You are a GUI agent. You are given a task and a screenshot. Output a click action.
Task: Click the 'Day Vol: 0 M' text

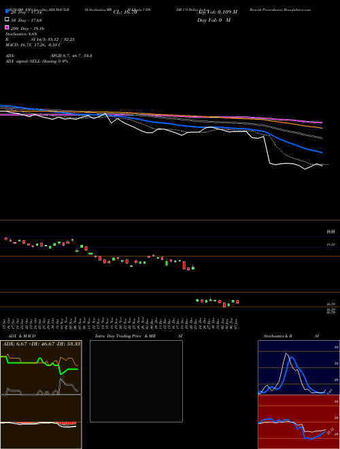tap(214, 20)
